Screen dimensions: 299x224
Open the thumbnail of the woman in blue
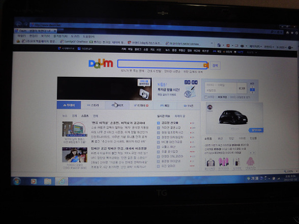coord(75,154)
